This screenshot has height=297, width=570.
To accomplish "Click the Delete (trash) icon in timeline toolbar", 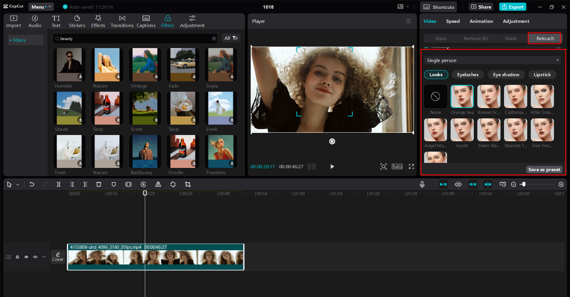I will (x=99, y=184).
